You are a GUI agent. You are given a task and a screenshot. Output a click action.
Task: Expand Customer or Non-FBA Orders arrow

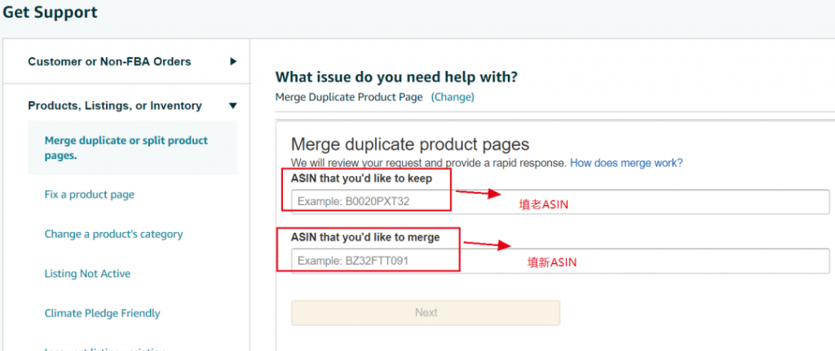pos(232,62)
